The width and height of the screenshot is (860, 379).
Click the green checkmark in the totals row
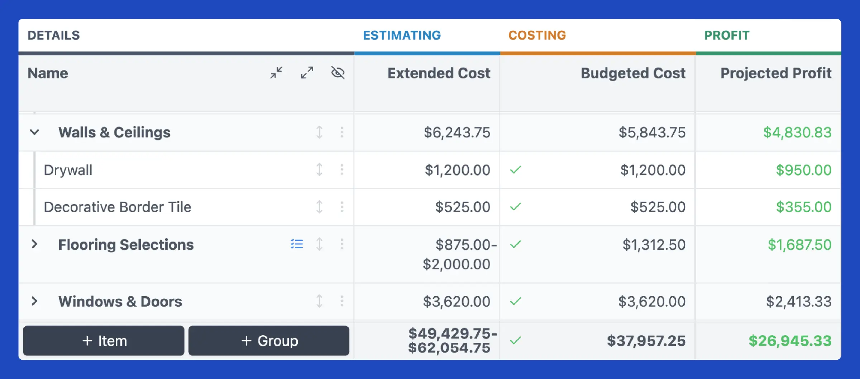click(515, 341)
